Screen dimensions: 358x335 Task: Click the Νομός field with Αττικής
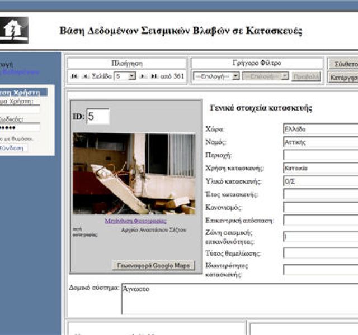[321, 142]
